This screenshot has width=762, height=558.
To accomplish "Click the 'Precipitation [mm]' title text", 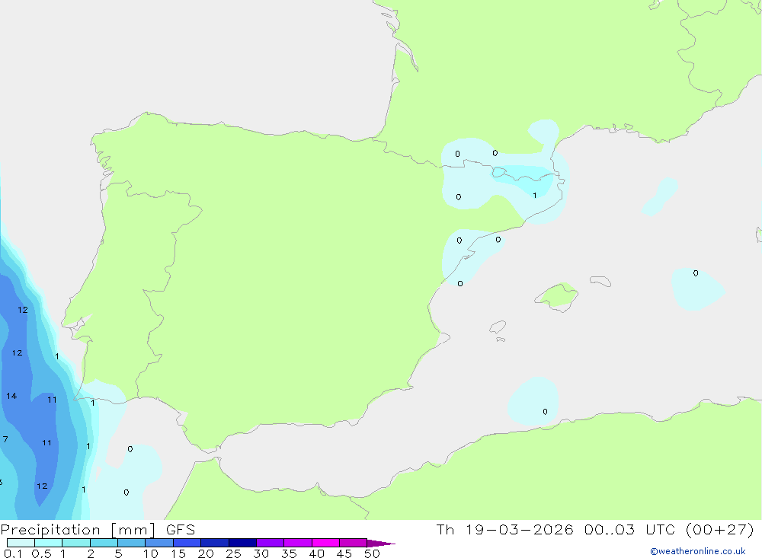I will point(78,530).
